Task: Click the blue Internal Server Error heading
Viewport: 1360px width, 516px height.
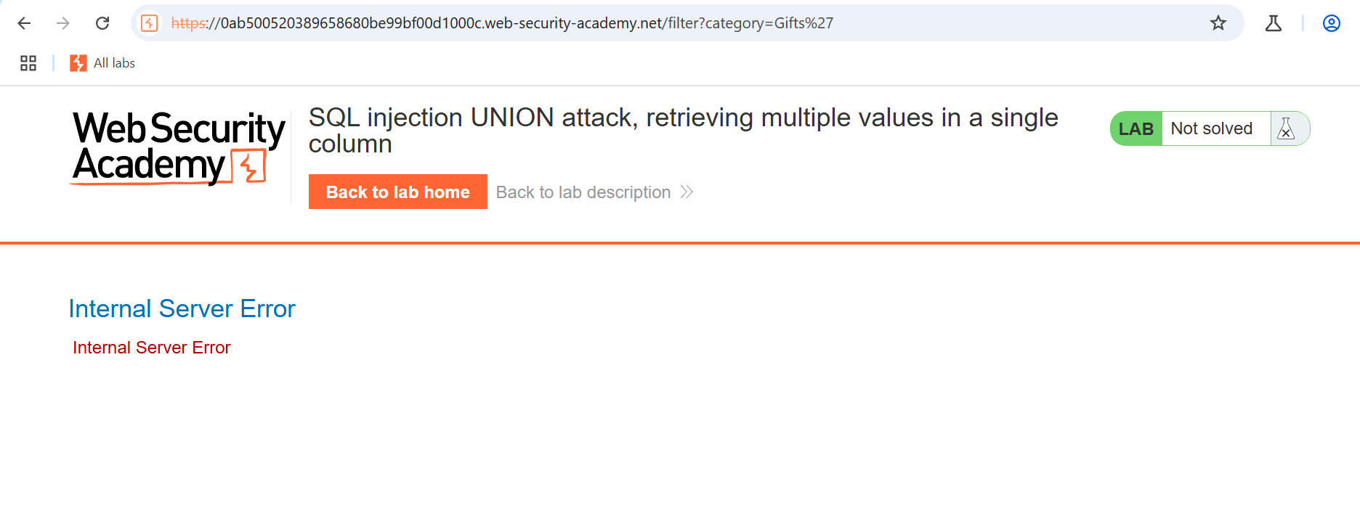Action: 182,308
